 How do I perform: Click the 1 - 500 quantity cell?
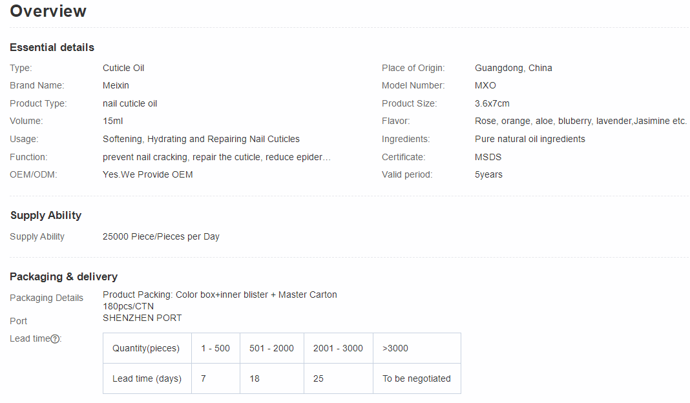pos(215,348)
